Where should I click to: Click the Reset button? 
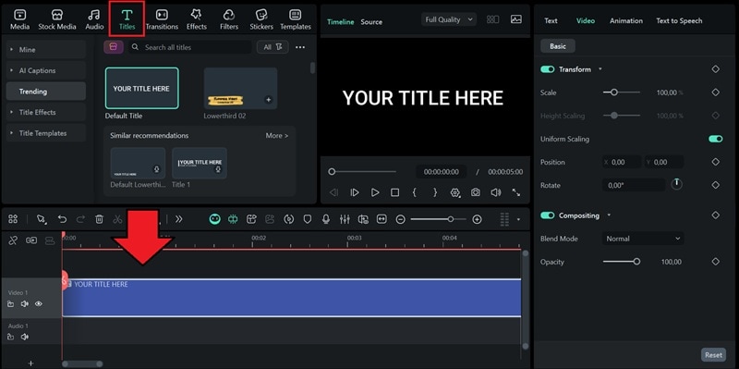tap(713, 355)
